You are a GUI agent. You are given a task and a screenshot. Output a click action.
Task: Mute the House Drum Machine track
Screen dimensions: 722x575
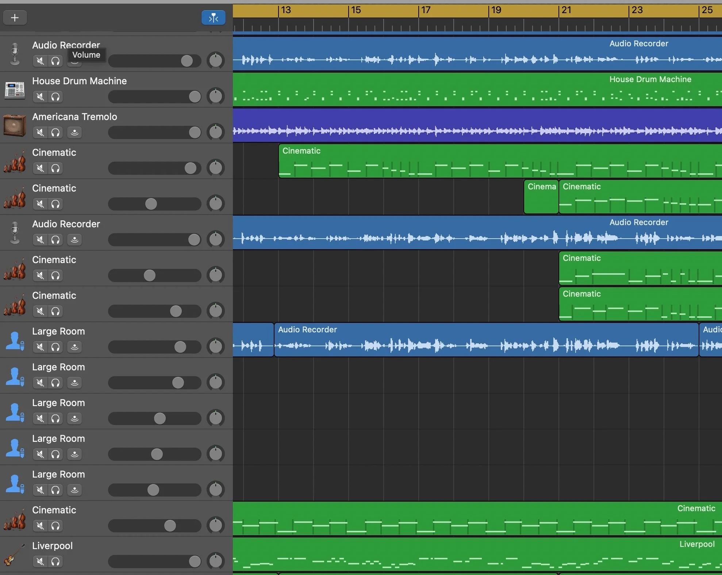pos(40,97)
